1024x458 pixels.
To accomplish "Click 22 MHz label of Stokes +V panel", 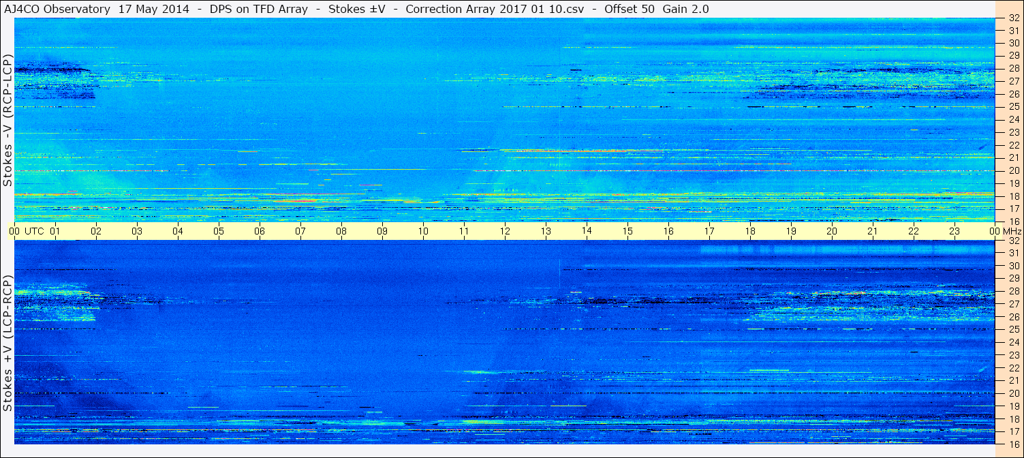I will pos(1013,367).
